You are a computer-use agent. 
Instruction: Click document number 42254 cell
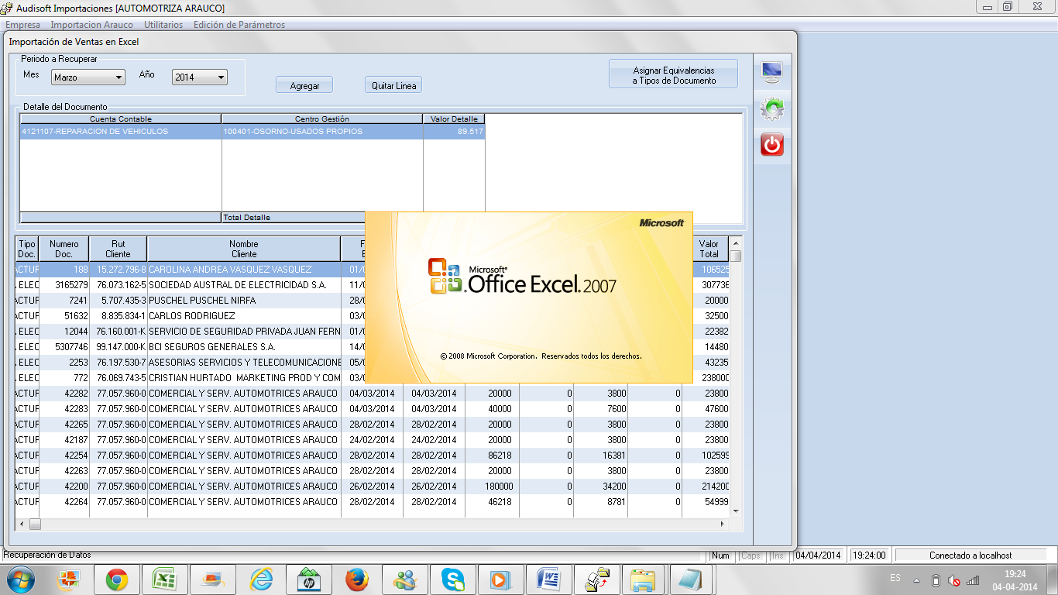(64, 456)
